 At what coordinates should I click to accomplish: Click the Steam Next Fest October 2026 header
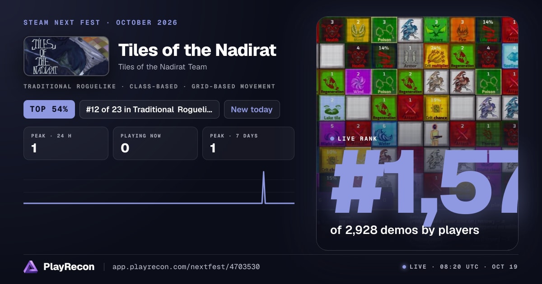click(x=100, y=23)
